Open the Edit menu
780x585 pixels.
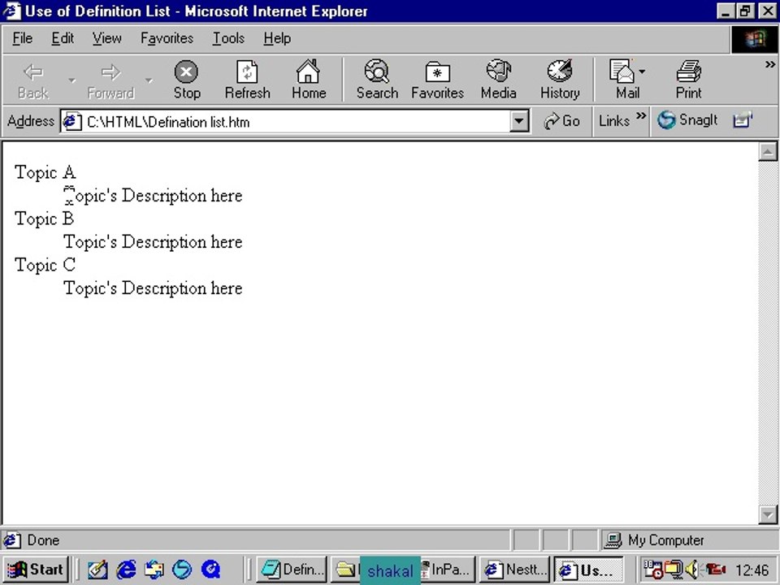[x=63, y=38]
